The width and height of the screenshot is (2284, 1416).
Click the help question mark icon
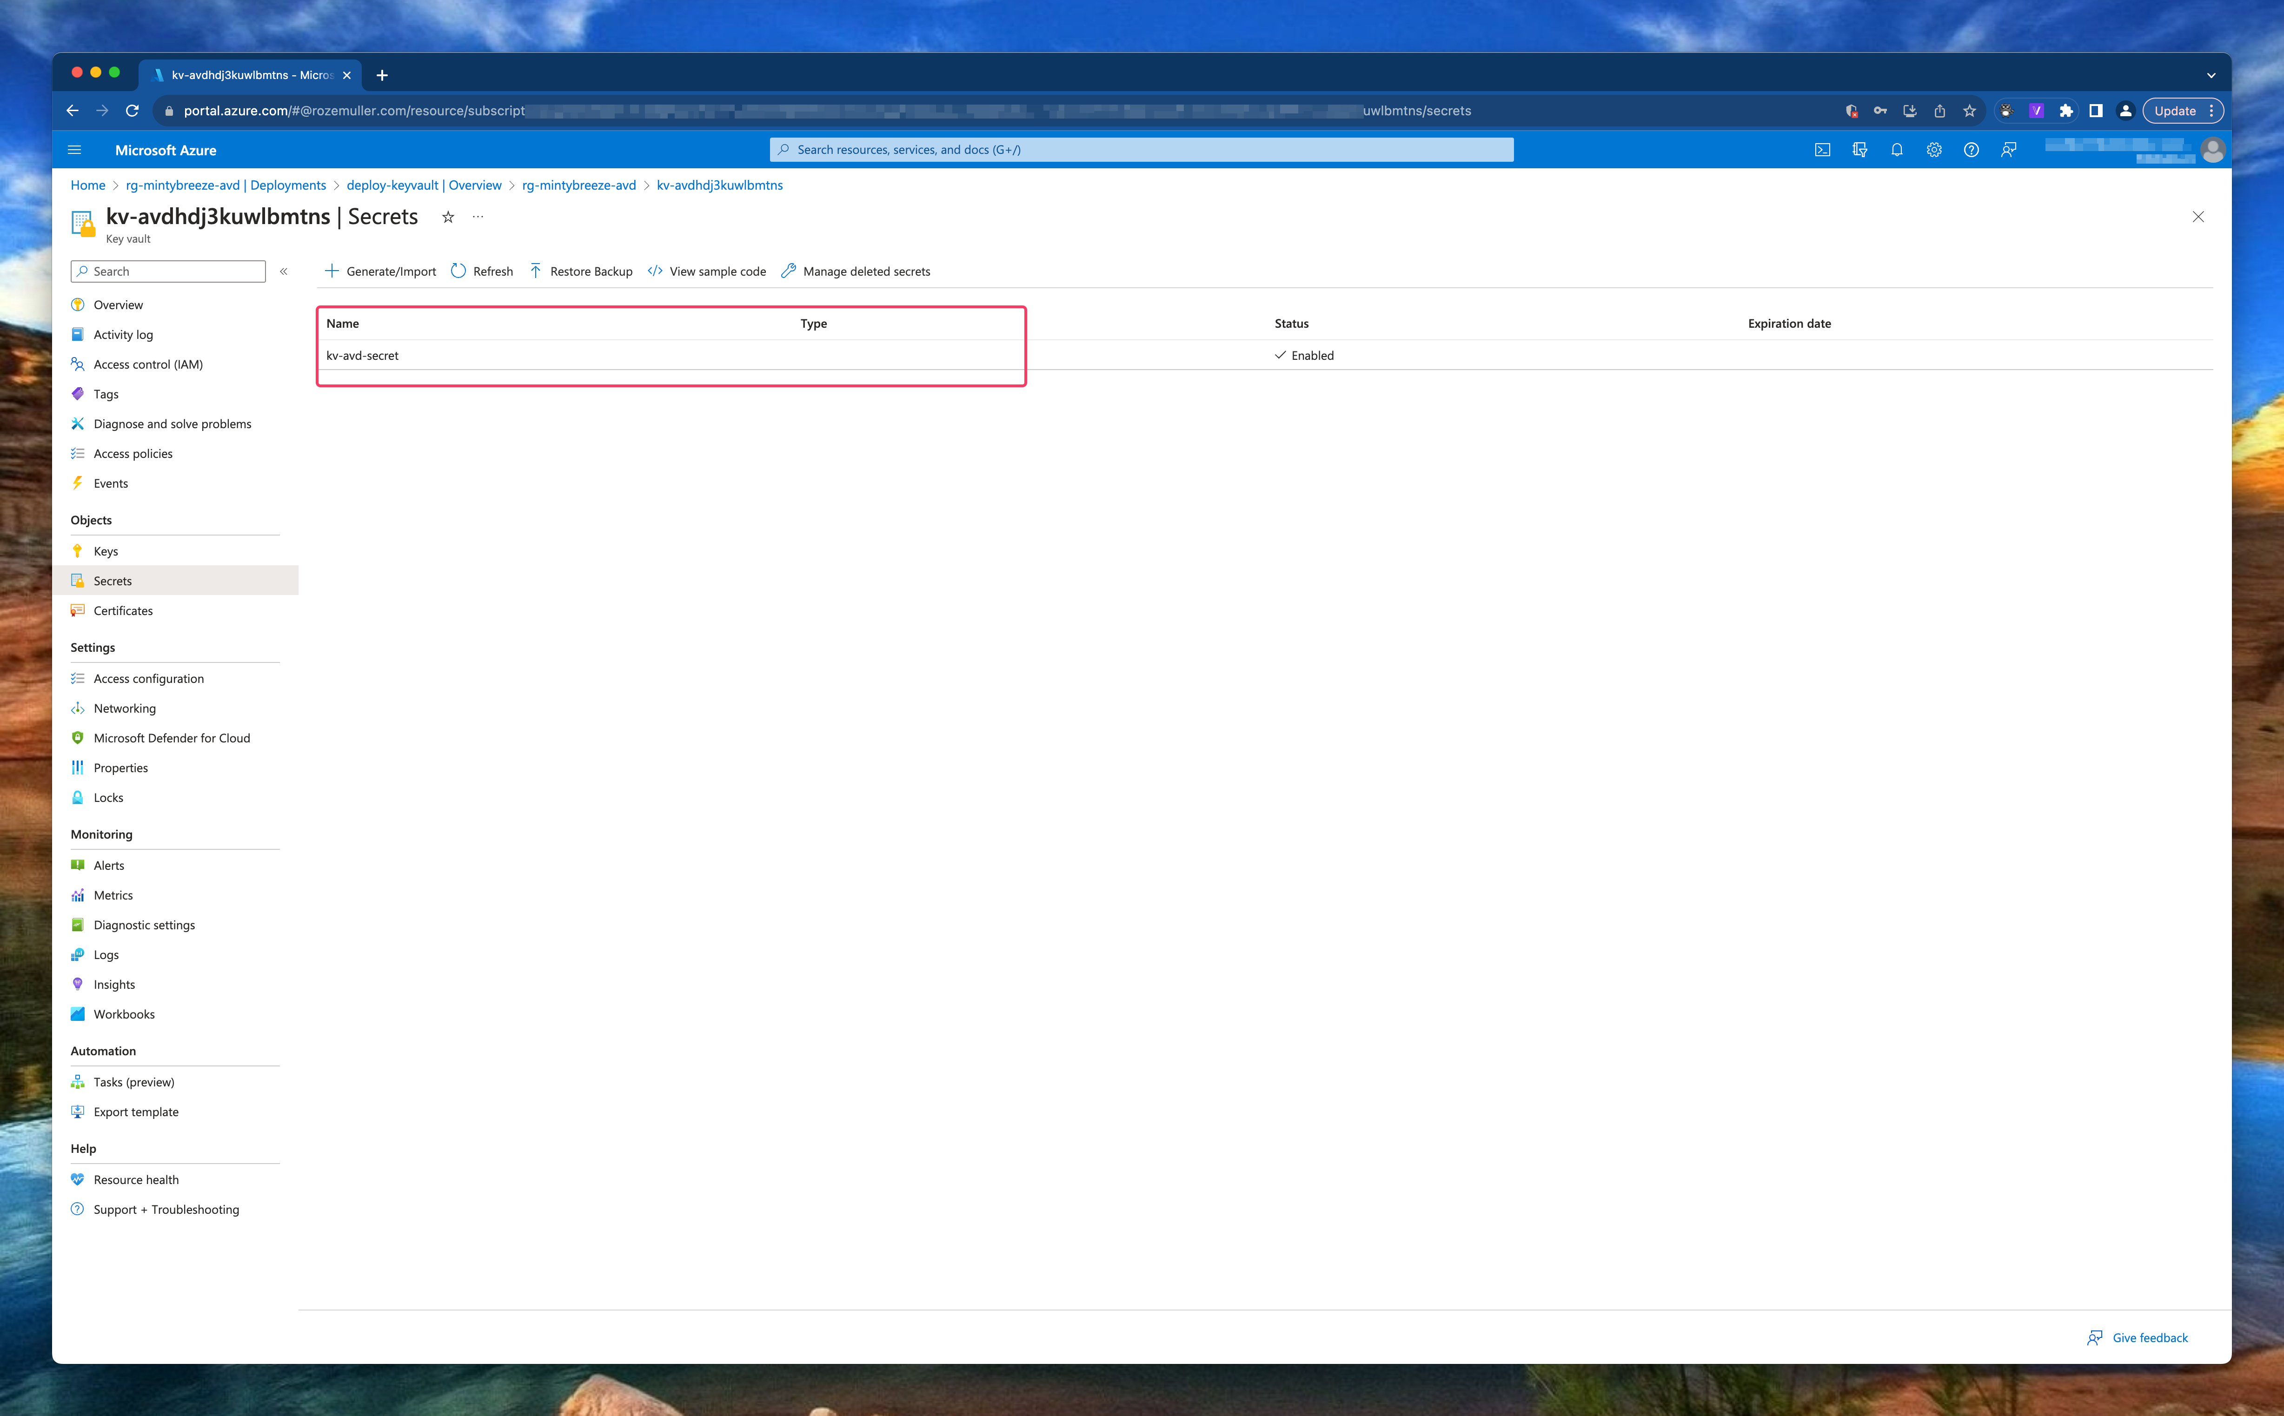pos(1971,150)
